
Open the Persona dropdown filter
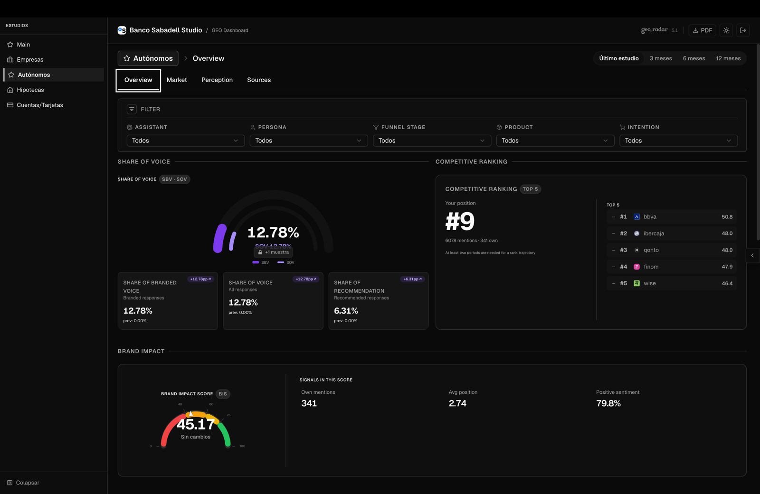coord(308,140)
